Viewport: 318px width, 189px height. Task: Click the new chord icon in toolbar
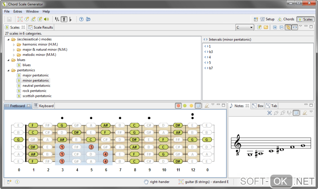point(27,19)
